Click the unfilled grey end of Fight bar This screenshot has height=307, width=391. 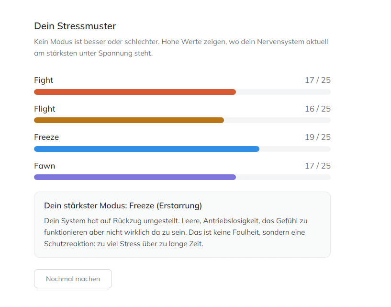283,92
